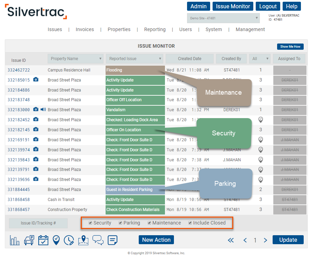Open the System menu

tap(214, 29)
